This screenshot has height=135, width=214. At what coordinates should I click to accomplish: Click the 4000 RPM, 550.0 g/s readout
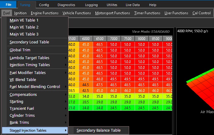(192, 31)
